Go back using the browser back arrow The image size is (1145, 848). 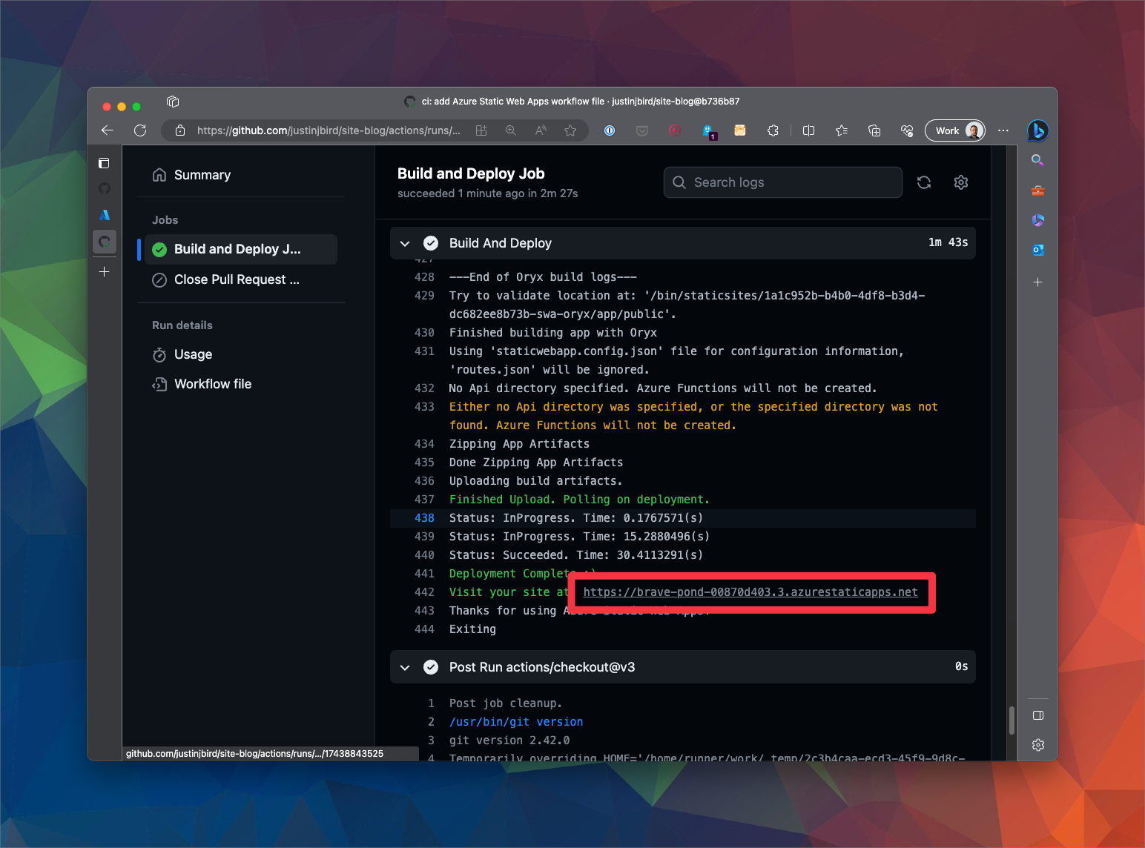point(108,130)
